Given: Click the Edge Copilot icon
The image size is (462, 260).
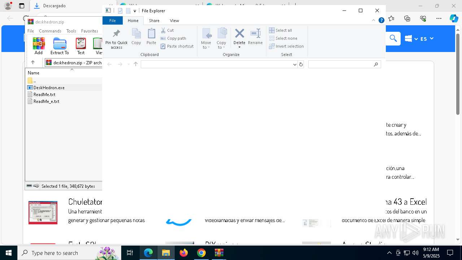Looking at the screenshot, I should pyautogui.click(x=454, y=18).
